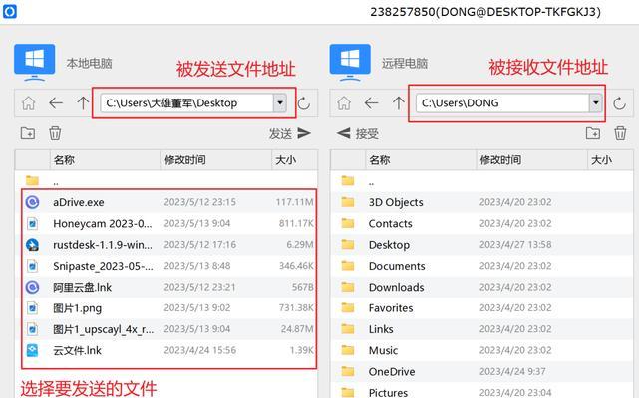
Task: Go back in remote computer panel
Action: tap(371, 102)
